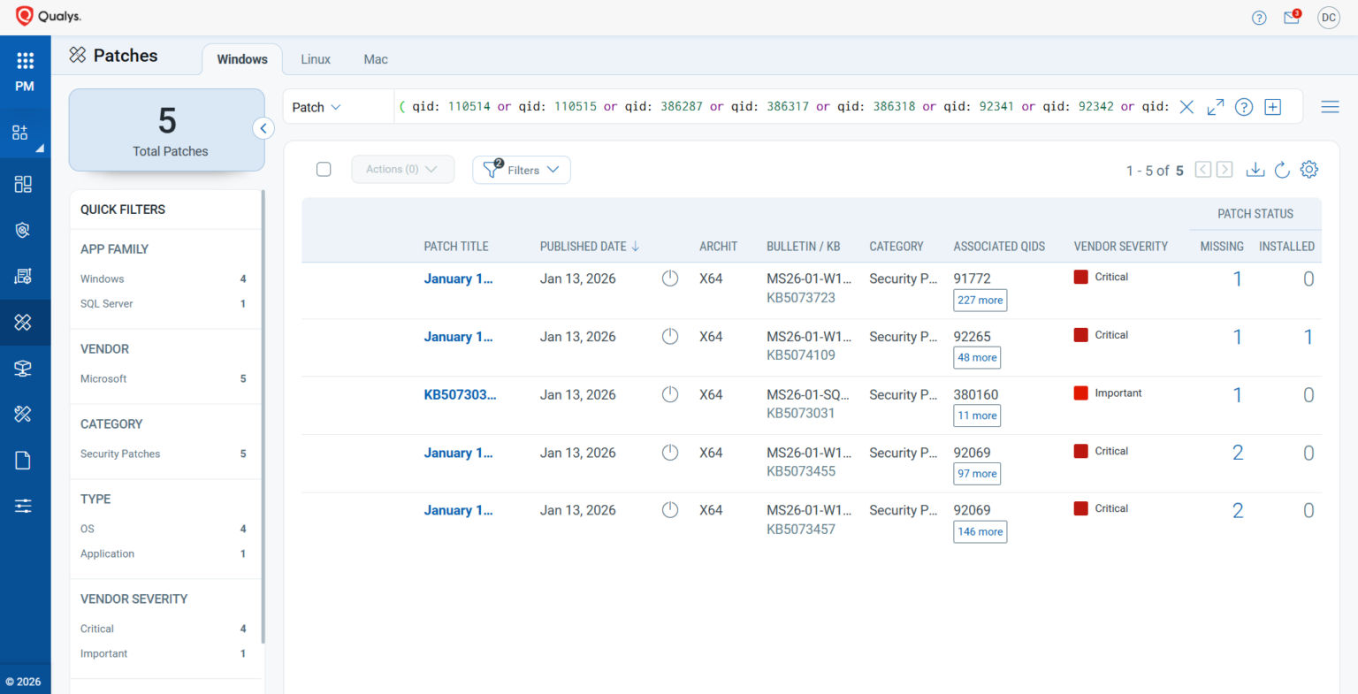Click the Important severity red swatch
This screenshot has width=1358, height=694.
(1080, 393)
